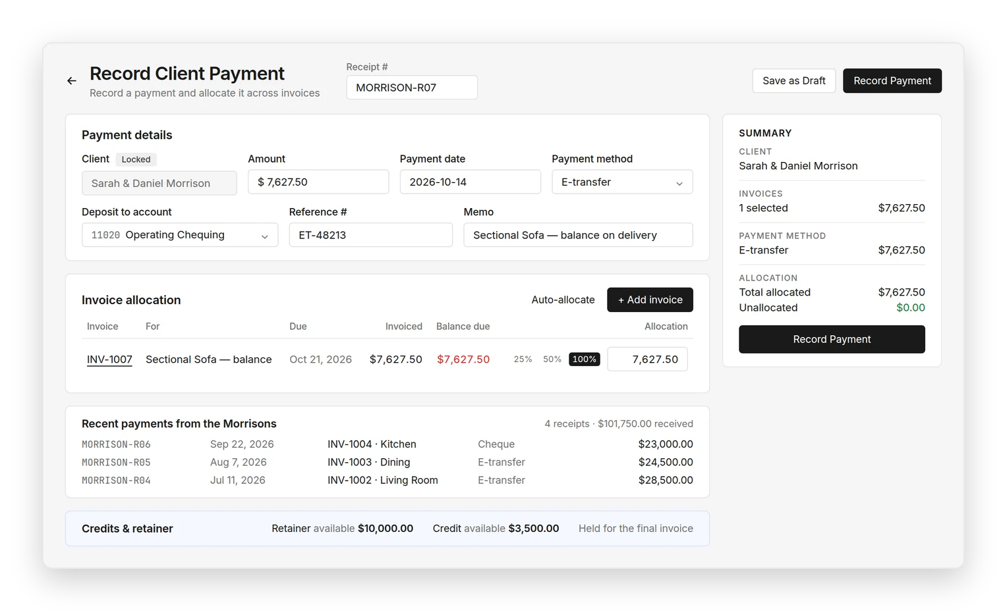Click the Receipt # input field
1007x611 pixels.
(412, 88)
